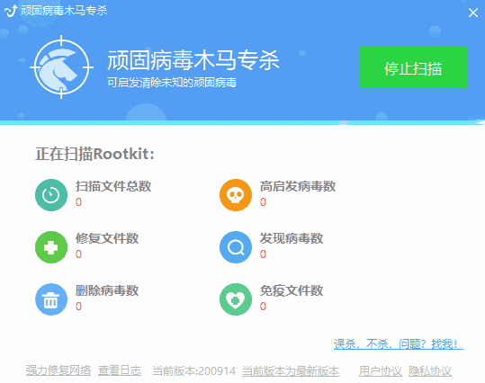The width and height of the screenshot is (485, 383).
Task: Click the subtitle 可启发清除未知的顽固病毒
Action: (172, 83)
